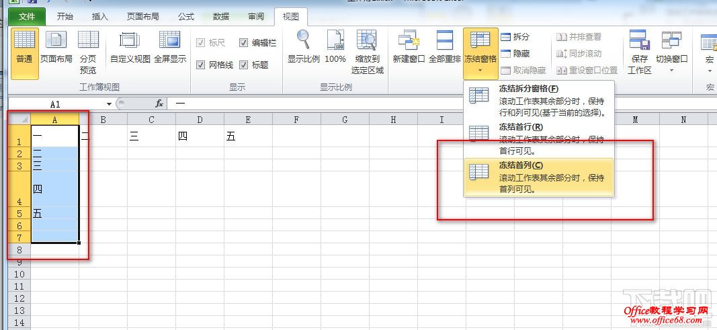Click the 隐藏 hide window button
717x330 pixels.
click(515, 54)
